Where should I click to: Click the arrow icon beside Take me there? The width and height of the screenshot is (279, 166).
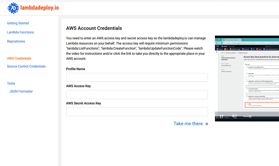[x=206, y=124]
